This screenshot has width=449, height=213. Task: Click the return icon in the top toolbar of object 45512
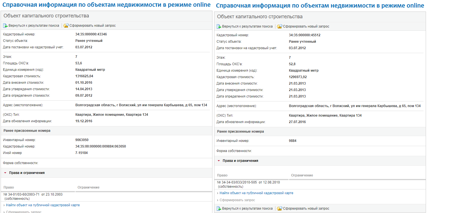(x=219, y=26)
